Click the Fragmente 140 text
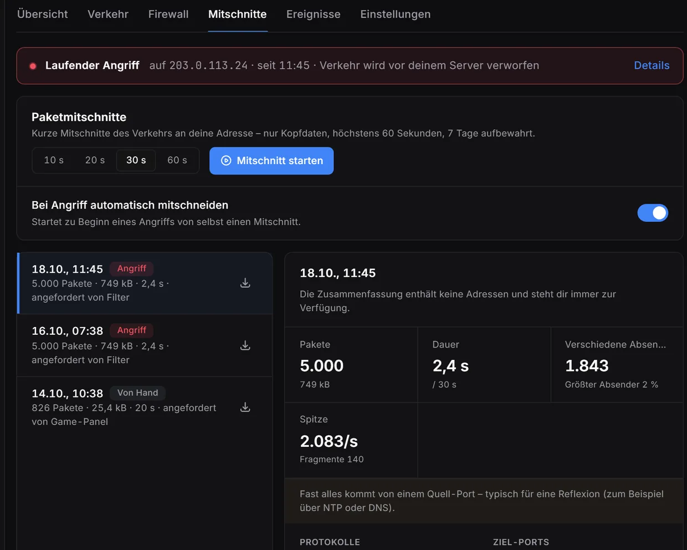This screenshot has width=687, height=550. 332,459
